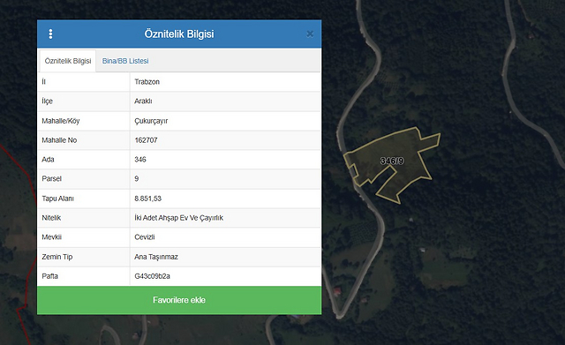The width and height of the screenshot is (565, 345).
Task: Switch to the Bina/BB Listesi tab
Action: (x=125, y=61)
